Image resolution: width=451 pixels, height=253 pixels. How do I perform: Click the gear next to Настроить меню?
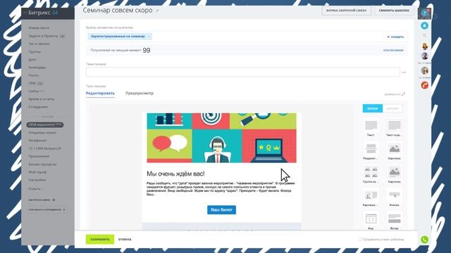[x=54, y=200]
